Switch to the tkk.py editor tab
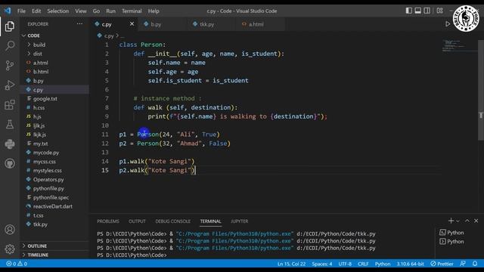The image size is (484, 272). 211,24
